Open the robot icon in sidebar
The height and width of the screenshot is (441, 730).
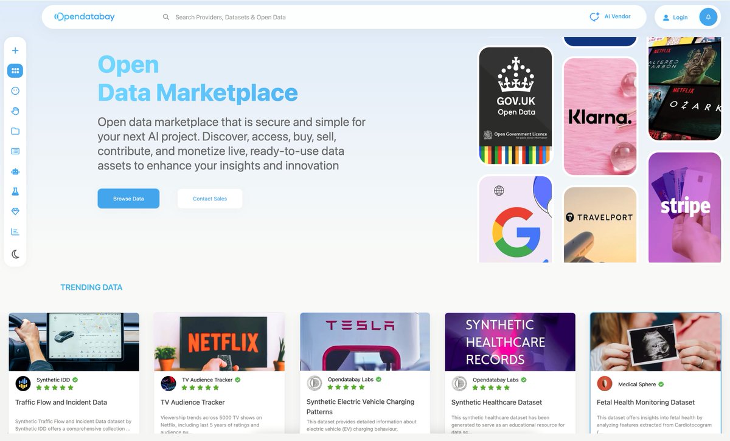(15, 171)
